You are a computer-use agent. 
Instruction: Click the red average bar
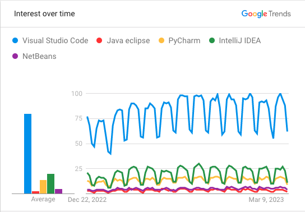35,192
